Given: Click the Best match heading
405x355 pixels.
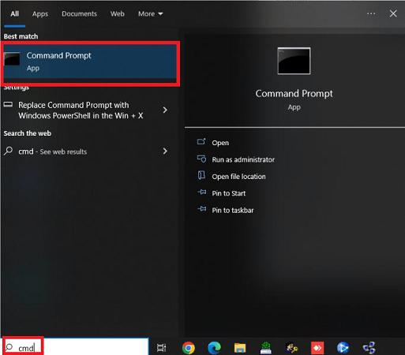Looking at the screenshot, I should click(x=21, y=36).
